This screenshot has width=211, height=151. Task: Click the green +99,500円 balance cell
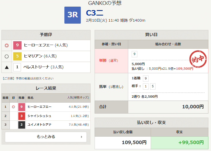(x=179, y=142)
